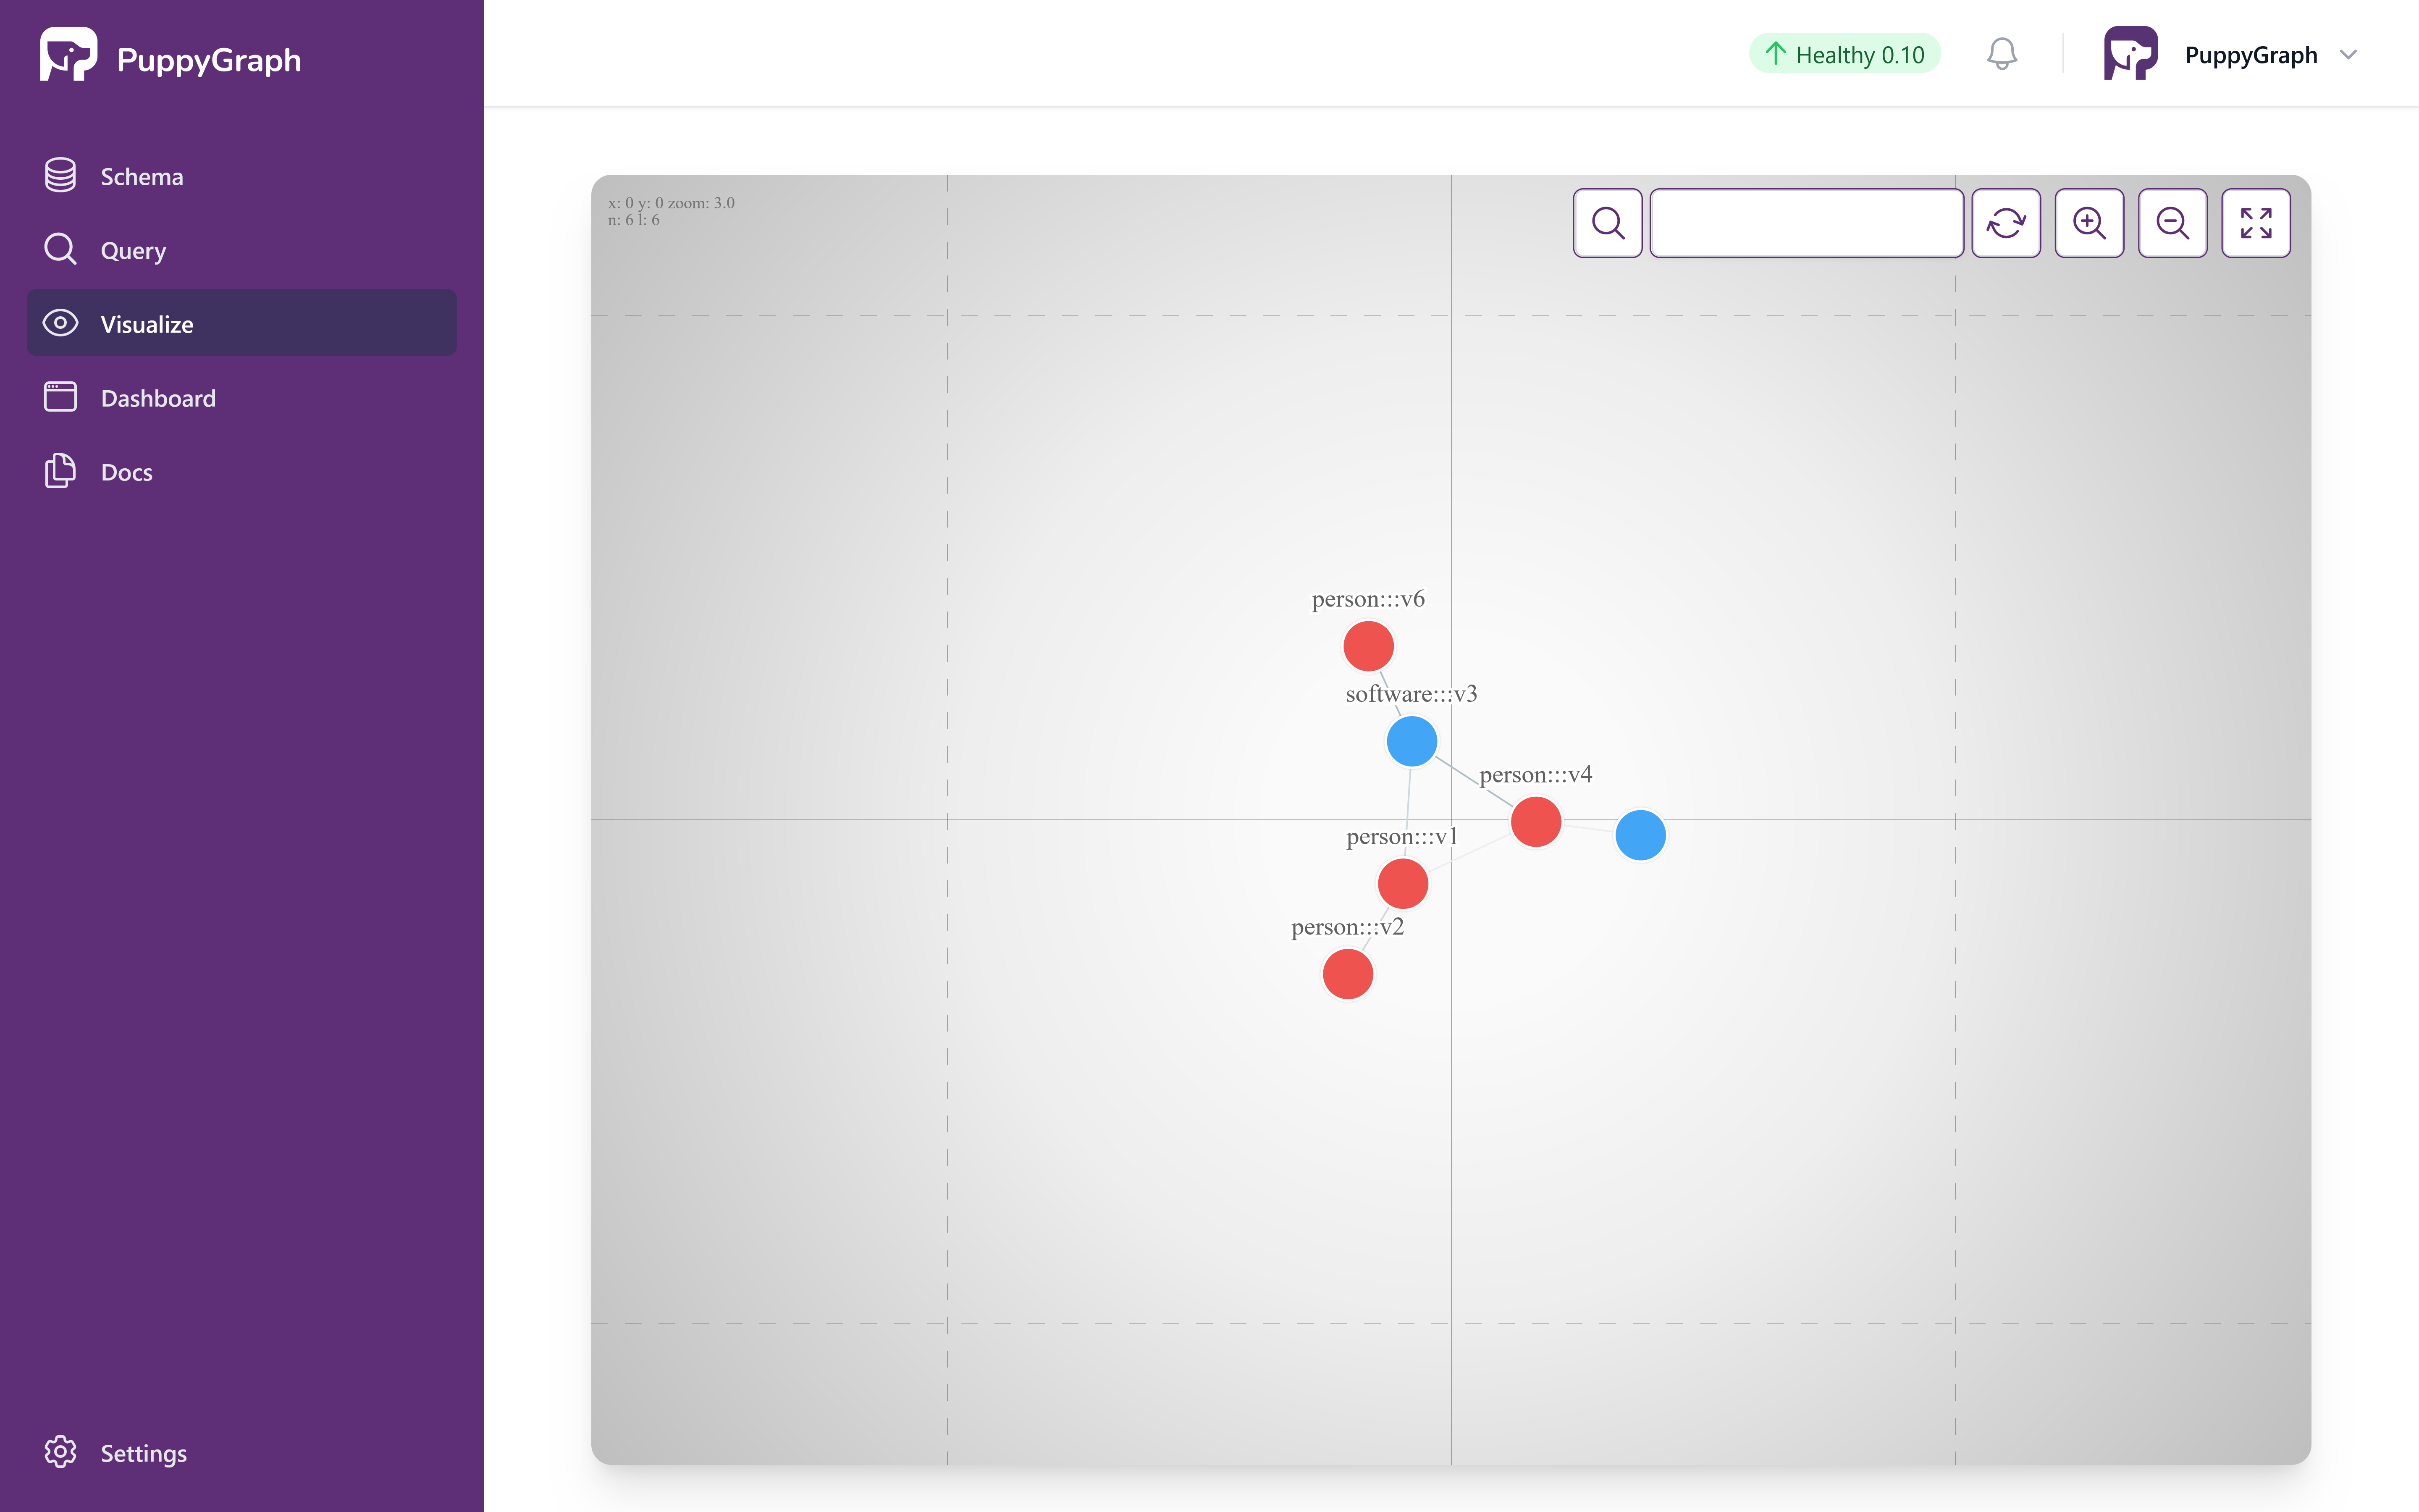Viewport: 2419px width, 1512px height.
Task: Click the Healthy 0.10 status badge
Action: [x=1844, y=54]
